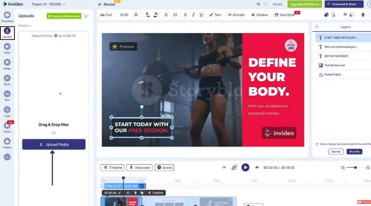Open the text highlight fill color picker
Image resolution: width=371 pixels, height=206 pixels.
click(x=156, y=15)
